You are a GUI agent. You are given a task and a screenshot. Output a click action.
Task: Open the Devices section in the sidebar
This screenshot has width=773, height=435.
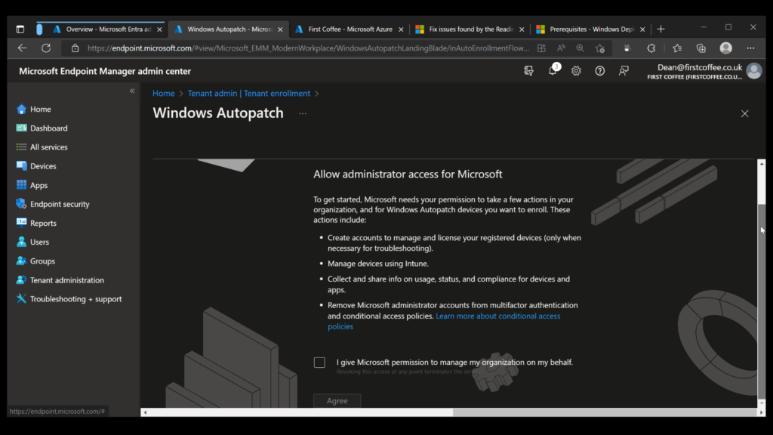pos(39,165)
